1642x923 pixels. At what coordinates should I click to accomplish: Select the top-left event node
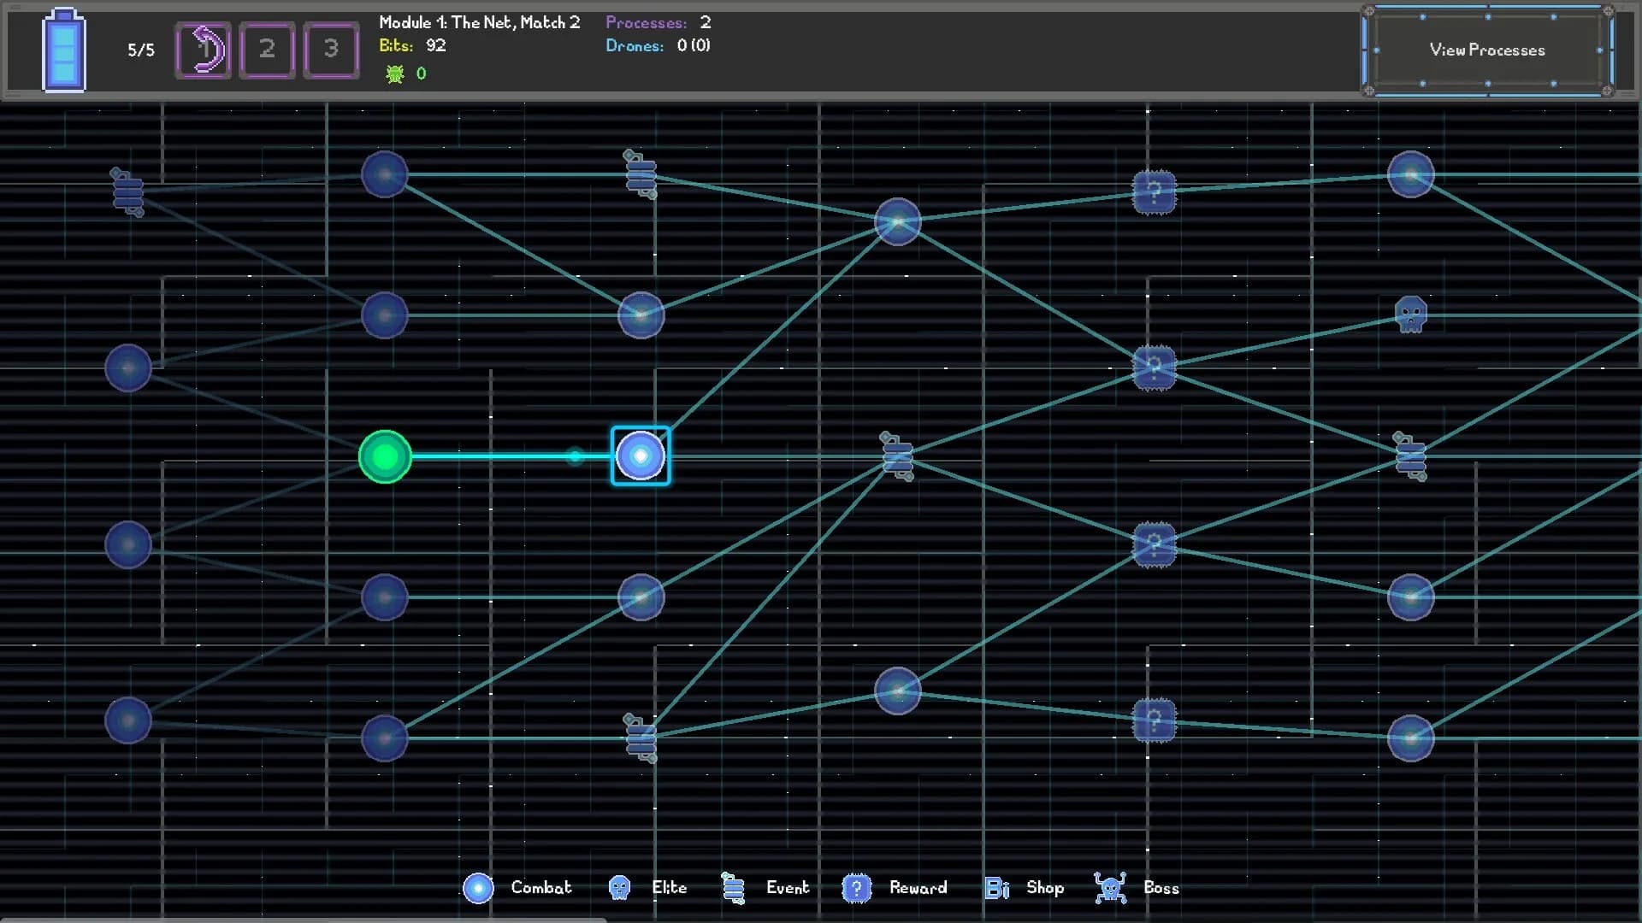[x=127, y=191]
